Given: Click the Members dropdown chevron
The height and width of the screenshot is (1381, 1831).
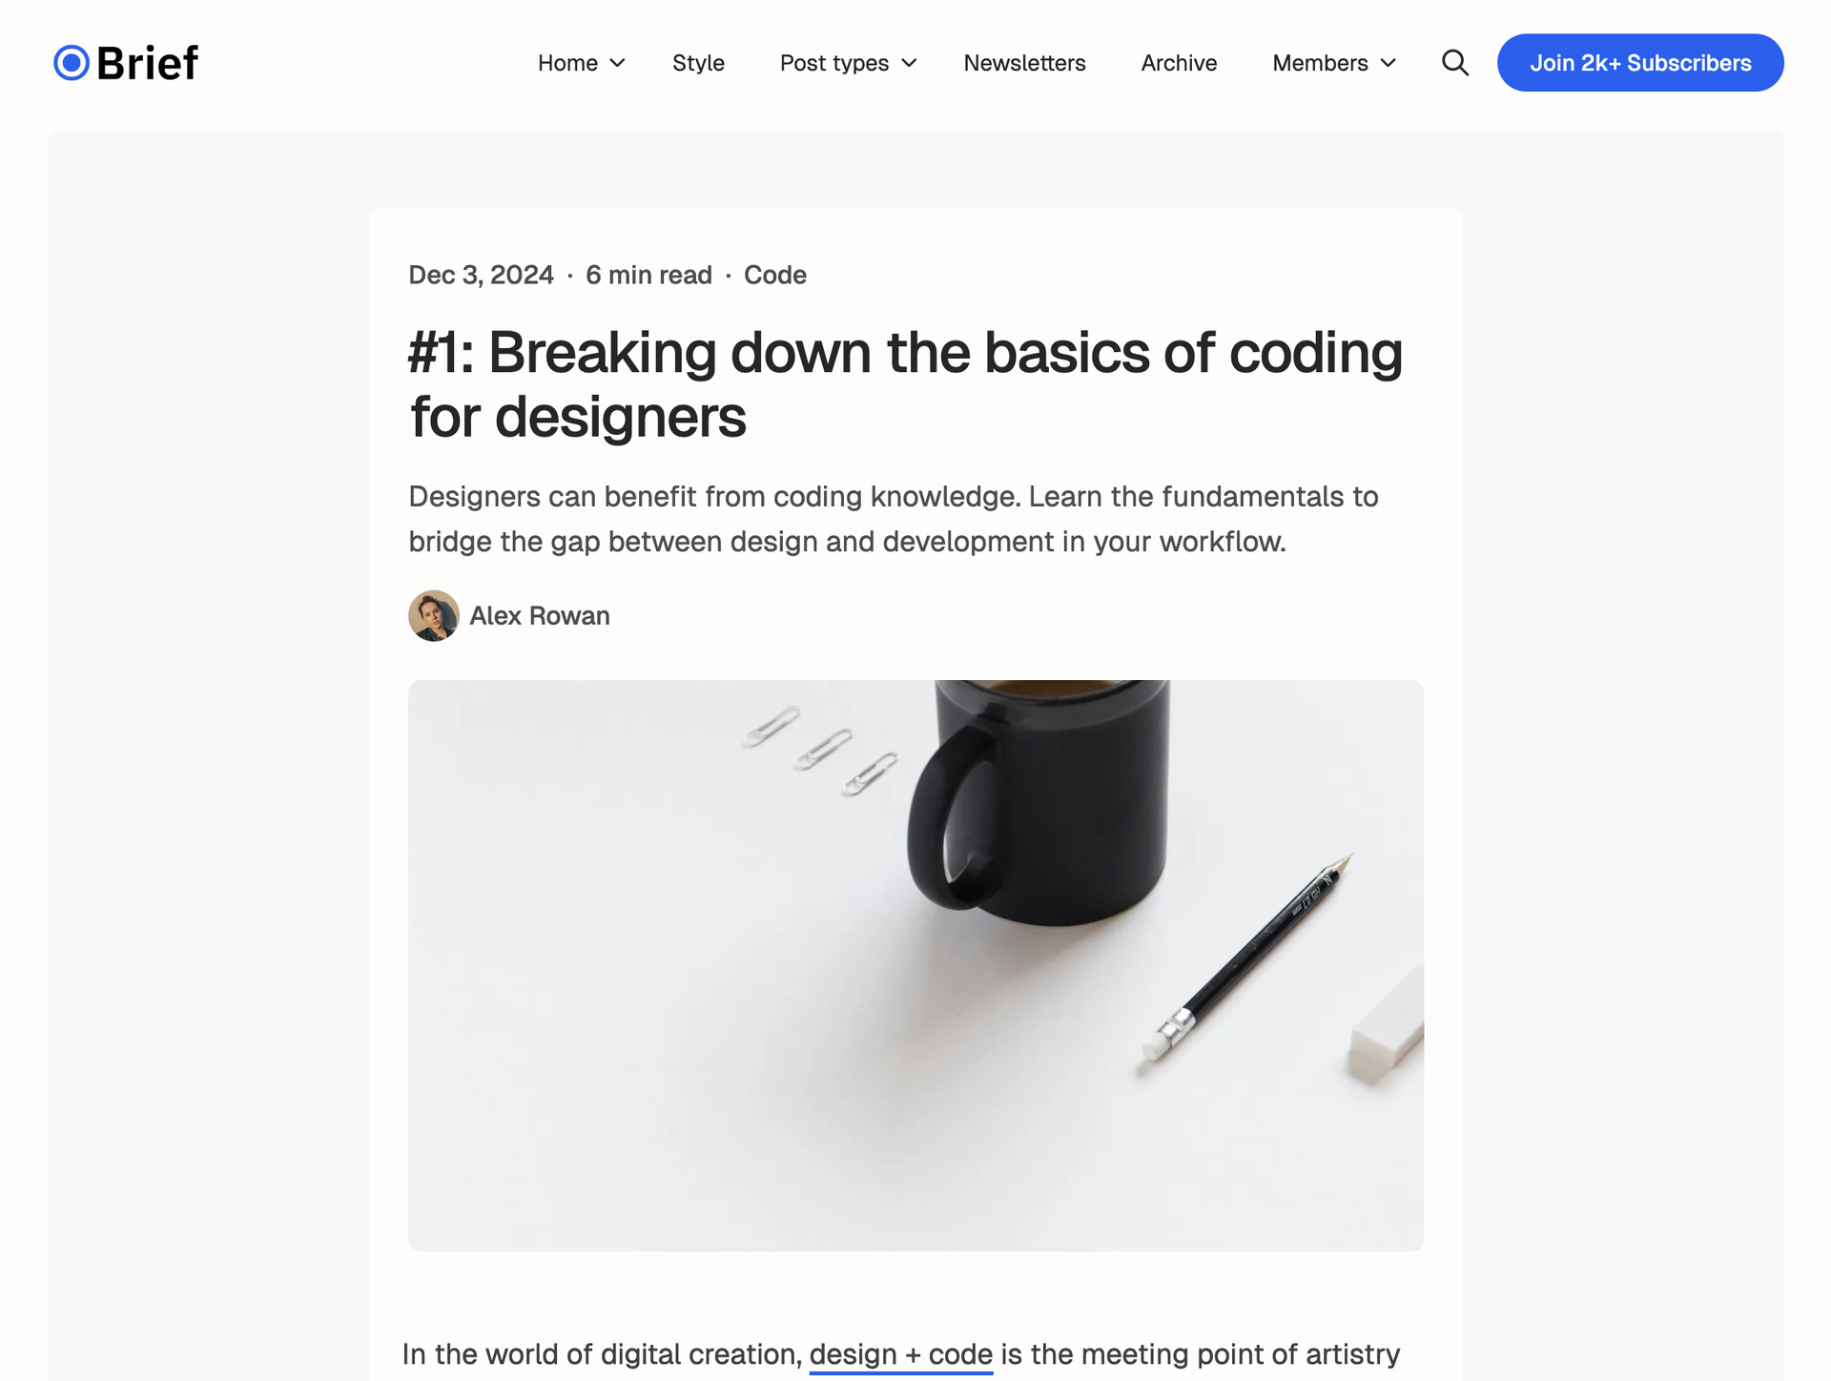Looking at the screenshot, I should [1389, 62].
